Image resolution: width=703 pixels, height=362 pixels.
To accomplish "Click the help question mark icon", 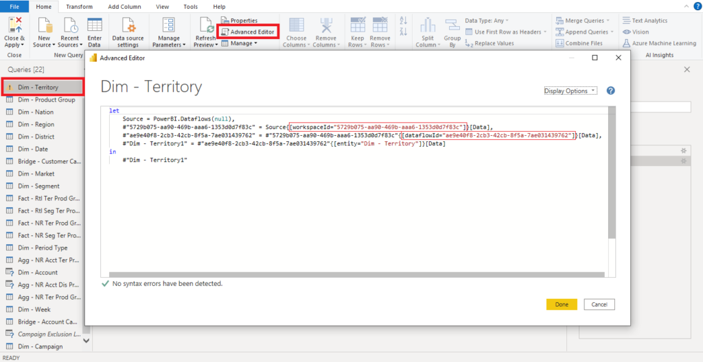I will 610,90.
